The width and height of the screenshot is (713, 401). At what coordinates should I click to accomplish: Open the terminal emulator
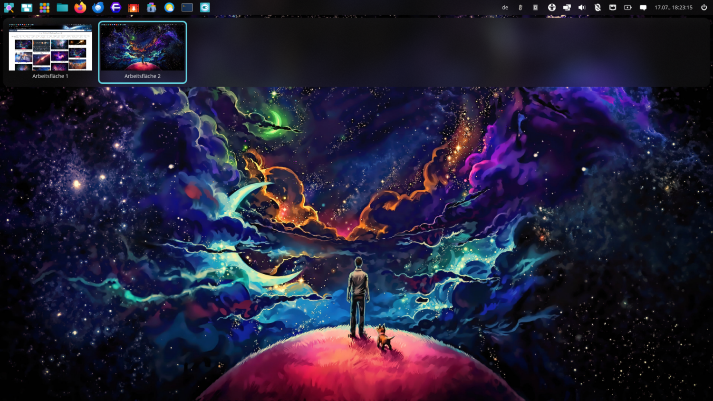[187, 8]
